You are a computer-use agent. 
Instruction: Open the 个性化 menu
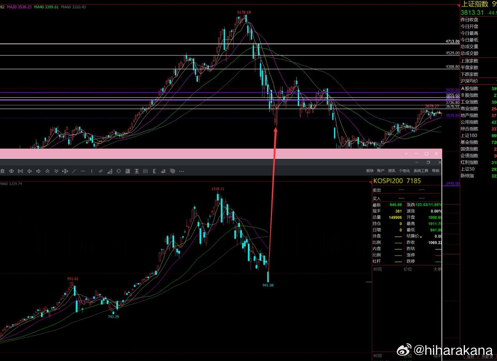(x=404, y=171)
